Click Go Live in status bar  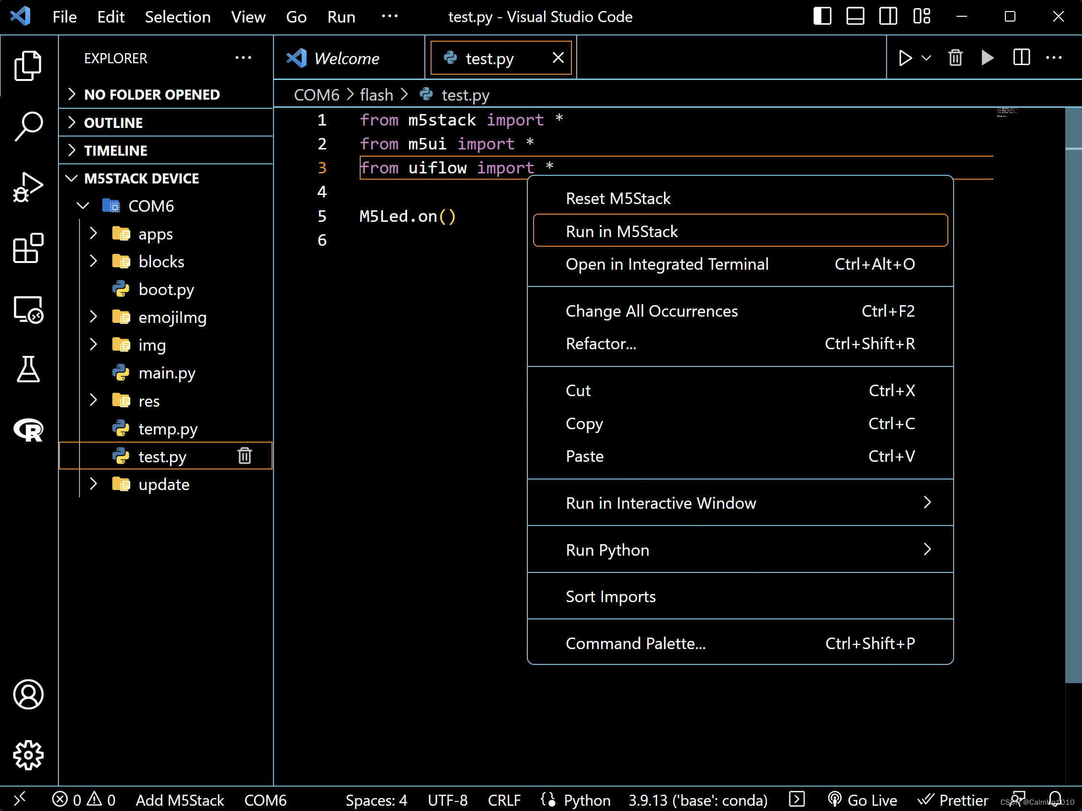[x=862, y=800]
